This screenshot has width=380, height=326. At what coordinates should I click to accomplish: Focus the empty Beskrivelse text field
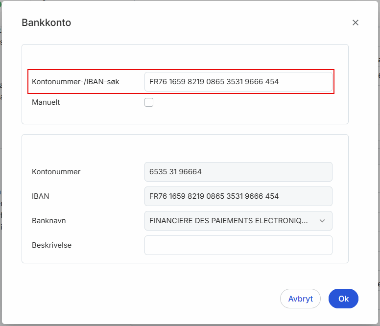(238, 245)
